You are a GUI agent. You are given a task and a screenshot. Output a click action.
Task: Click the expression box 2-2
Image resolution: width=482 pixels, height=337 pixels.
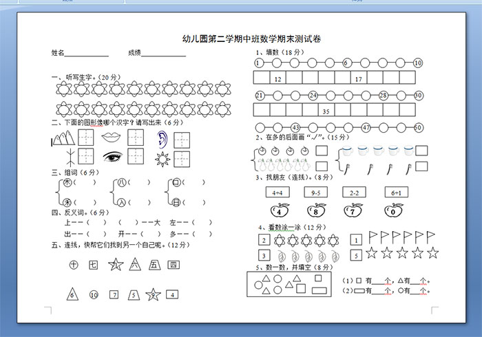coord(354,193)
